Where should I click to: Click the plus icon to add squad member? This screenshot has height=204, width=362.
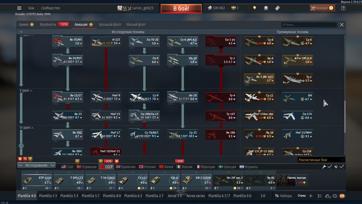(x=311, y=196)
